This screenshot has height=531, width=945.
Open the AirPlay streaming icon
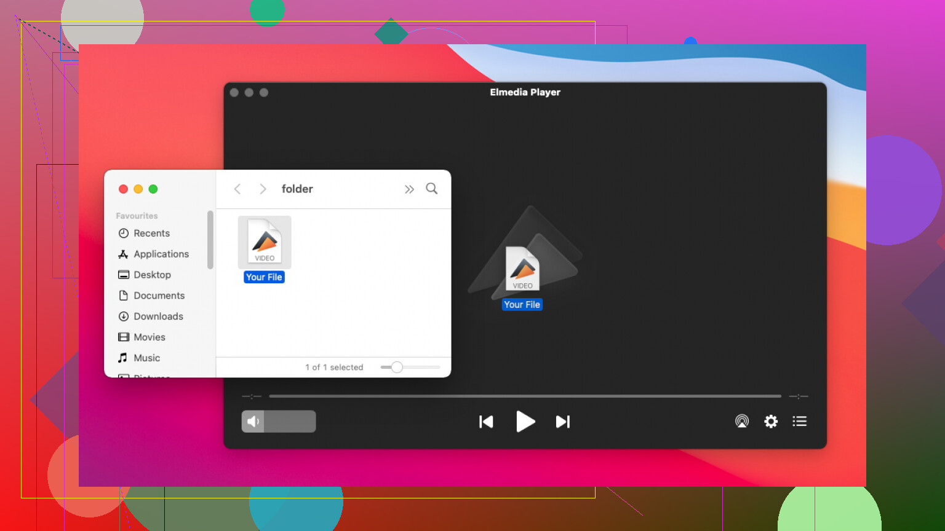(742, 421)
